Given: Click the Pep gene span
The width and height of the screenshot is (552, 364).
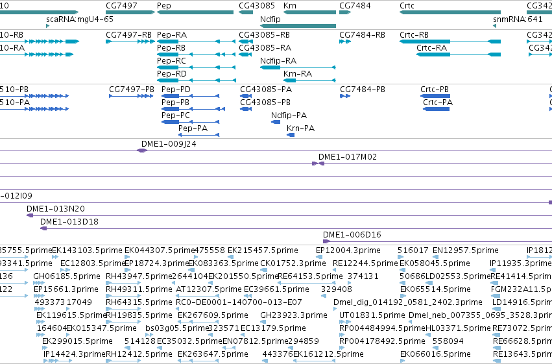Looking at the screenshot, I should [195, 12].
